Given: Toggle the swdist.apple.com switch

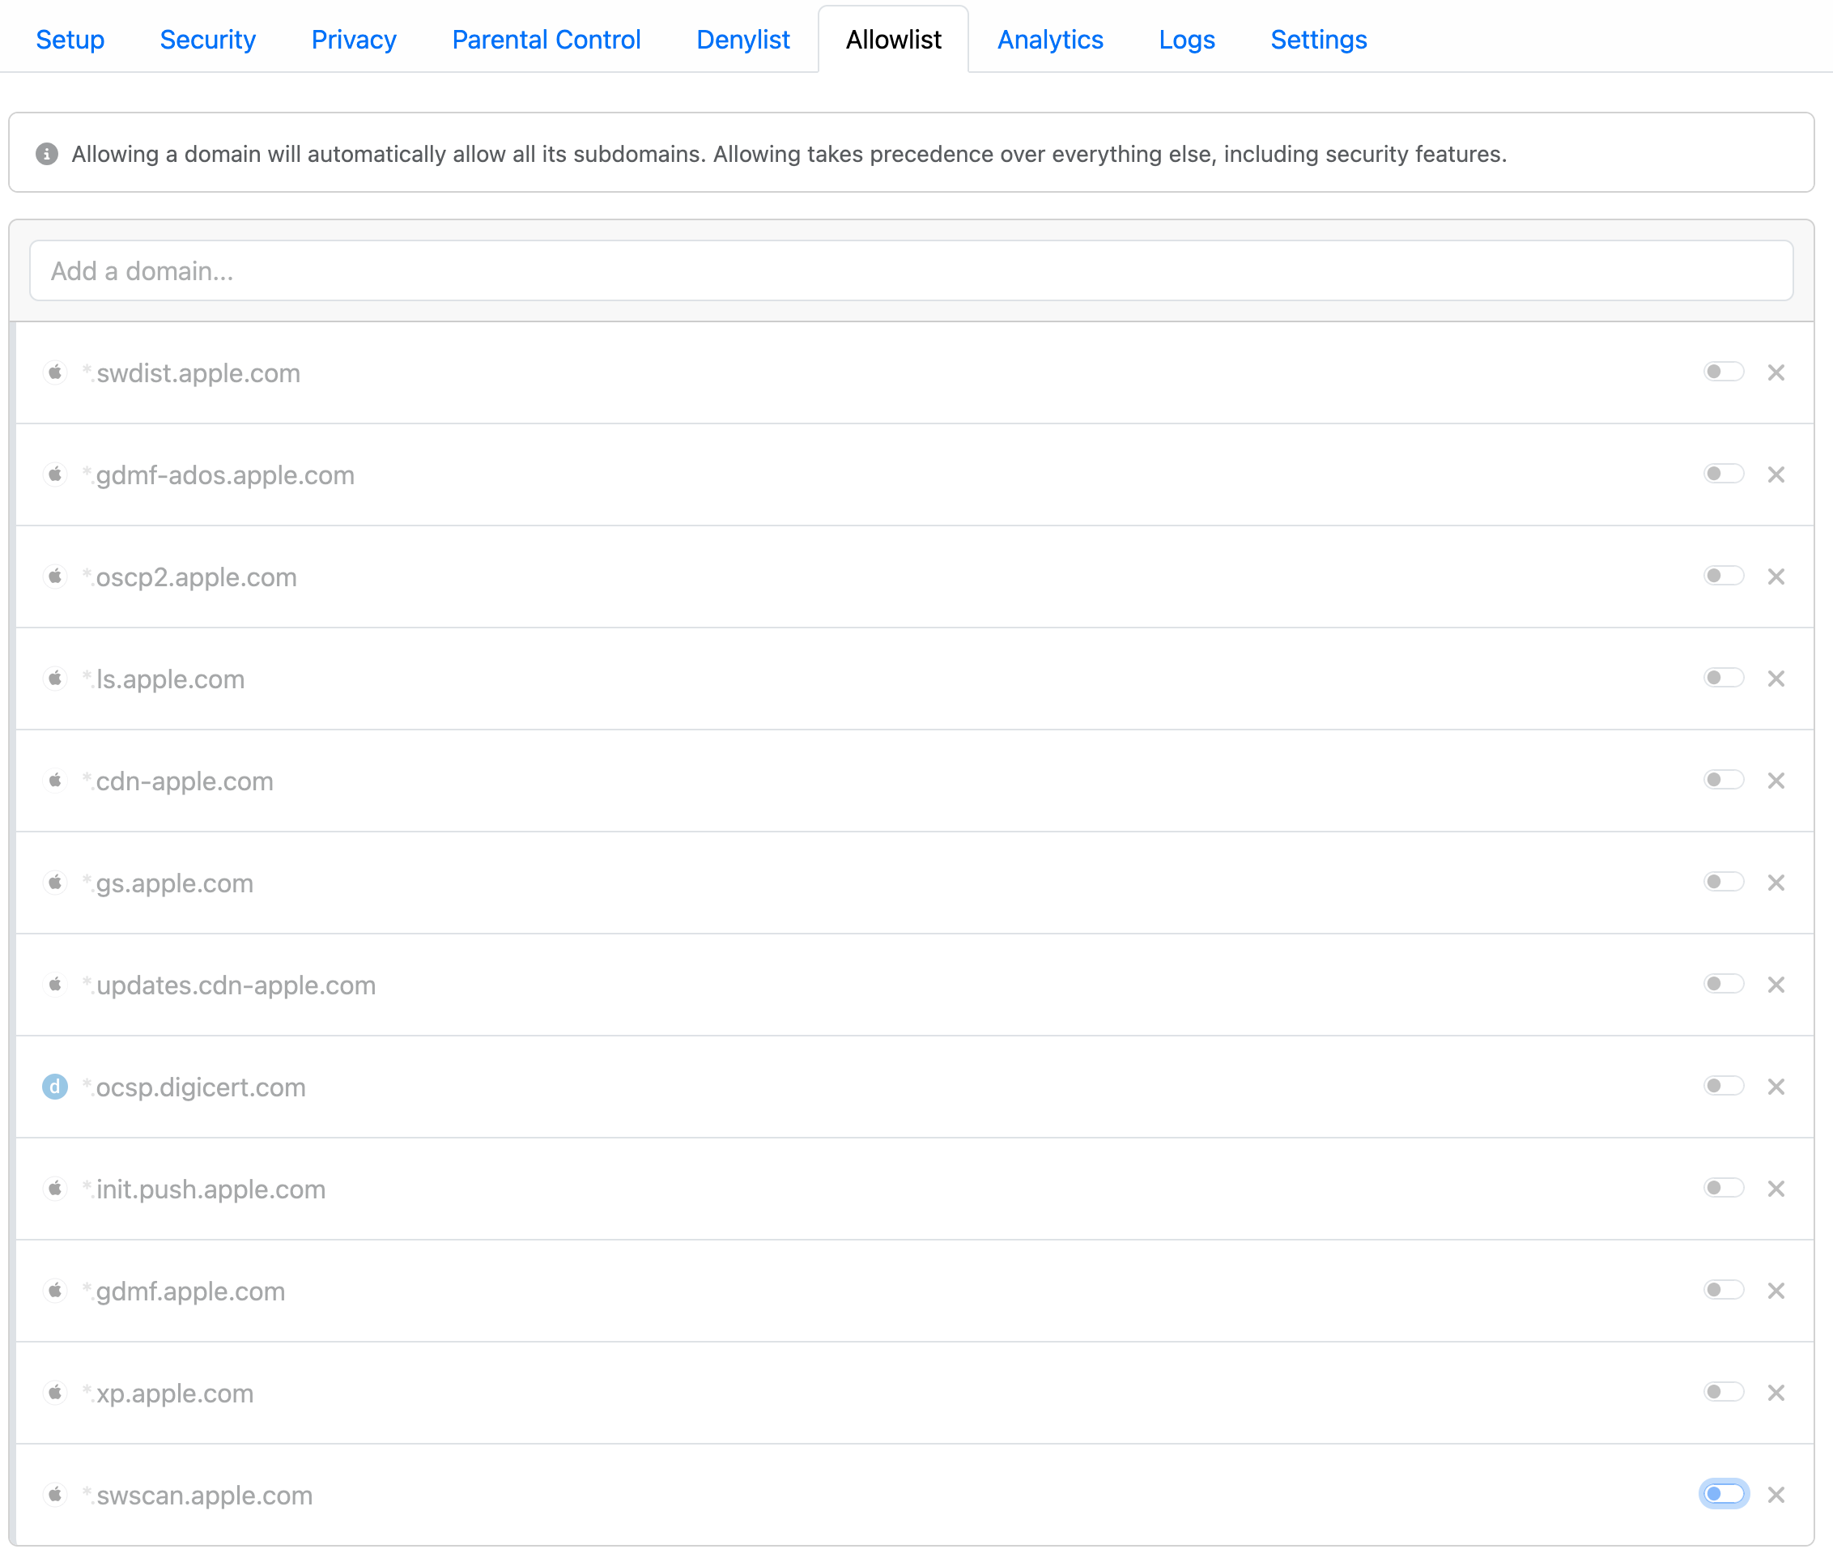Looking at the screenshot, I should 1724,372.
